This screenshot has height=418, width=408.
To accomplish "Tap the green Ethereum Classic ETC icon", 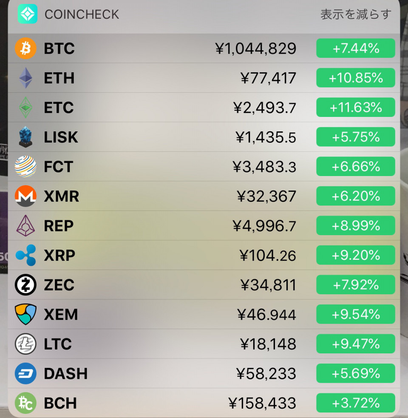I will (x=25, y=108).
